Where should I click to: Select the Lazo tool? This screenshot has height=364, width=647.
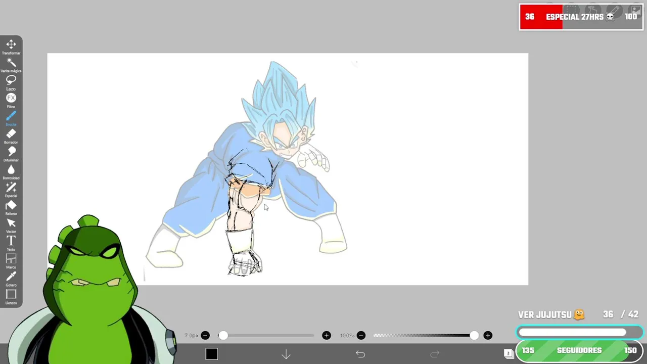(11, 82)
